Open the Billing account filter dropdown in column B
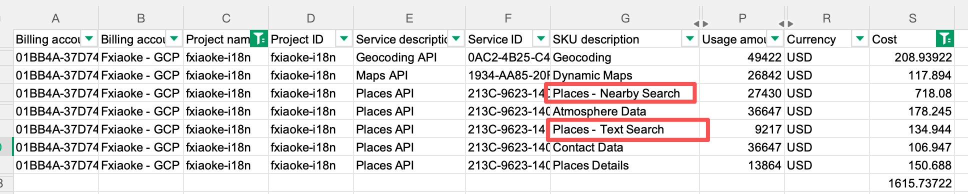 pos(174,38)
